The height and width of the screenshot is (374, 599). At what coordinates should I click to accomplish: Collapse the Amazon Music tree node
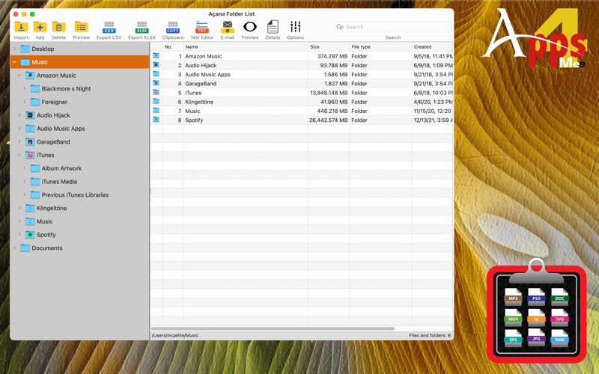coord(19,76)
